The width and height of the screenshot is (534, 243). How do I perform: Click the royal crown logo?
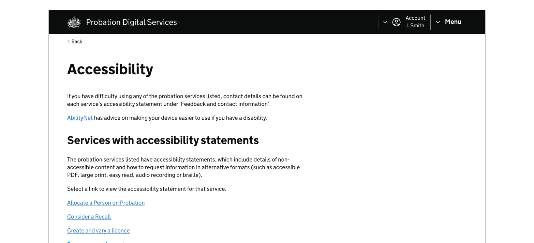[x=74, y=22]
